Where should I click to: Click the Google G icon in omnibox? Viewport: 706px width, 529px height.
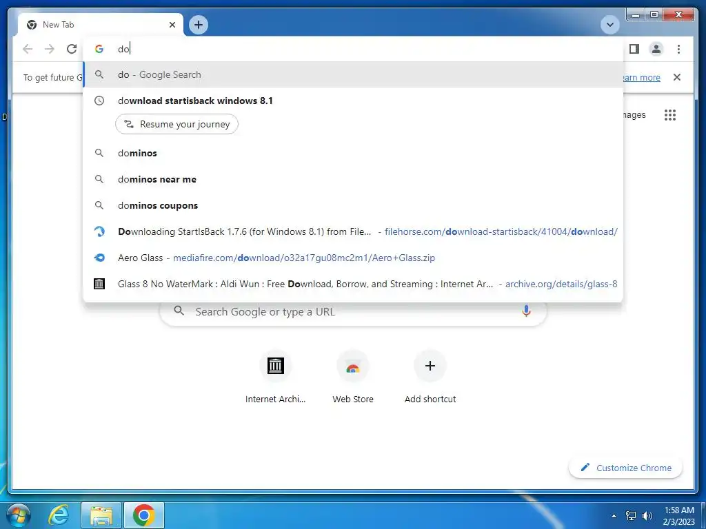pyautogui.click(x=99, y=49)
